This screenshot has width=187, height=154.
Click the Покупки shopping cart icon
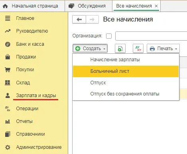point(8,70)
